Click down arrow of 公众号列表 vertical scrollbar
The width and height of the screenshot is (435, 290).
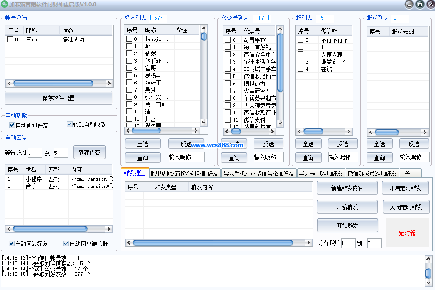coord(280,123)
